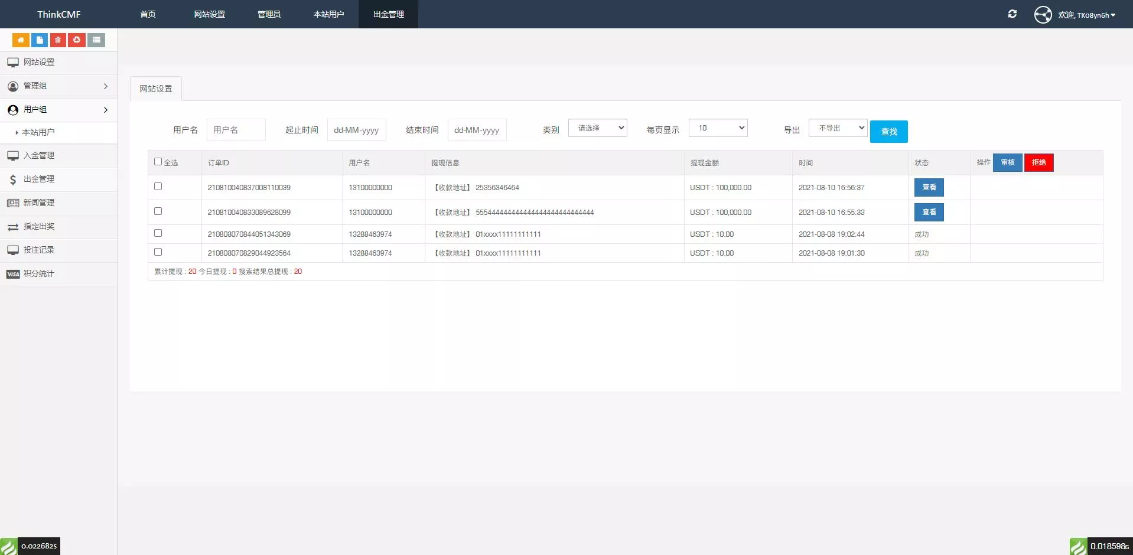The image size is (1133, 555).
Task: Expand the 管理组 sidebar group
Action: click(x=58, y=86)
